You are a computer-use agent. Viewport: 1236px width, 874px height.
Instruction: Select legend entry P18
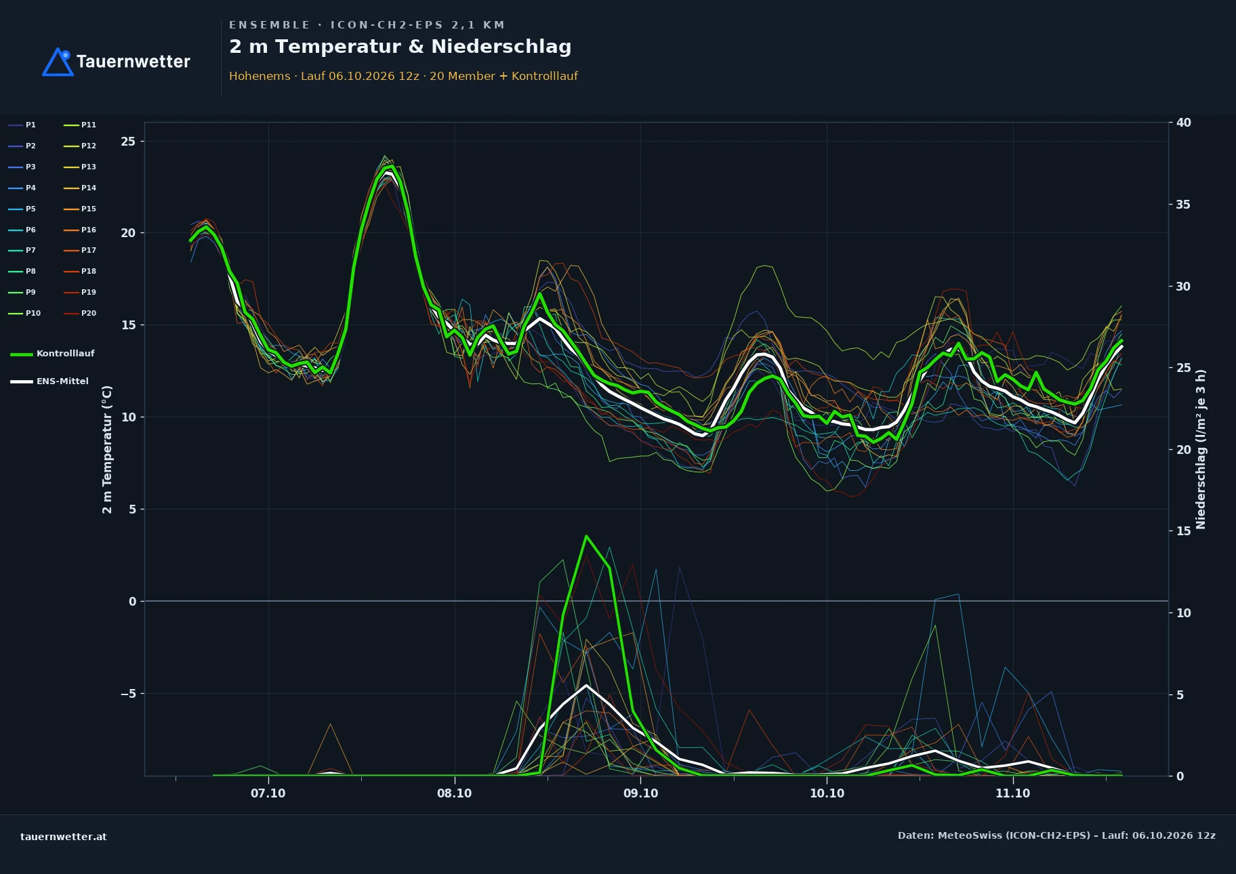pyautogui.click(x=80, y=271)
